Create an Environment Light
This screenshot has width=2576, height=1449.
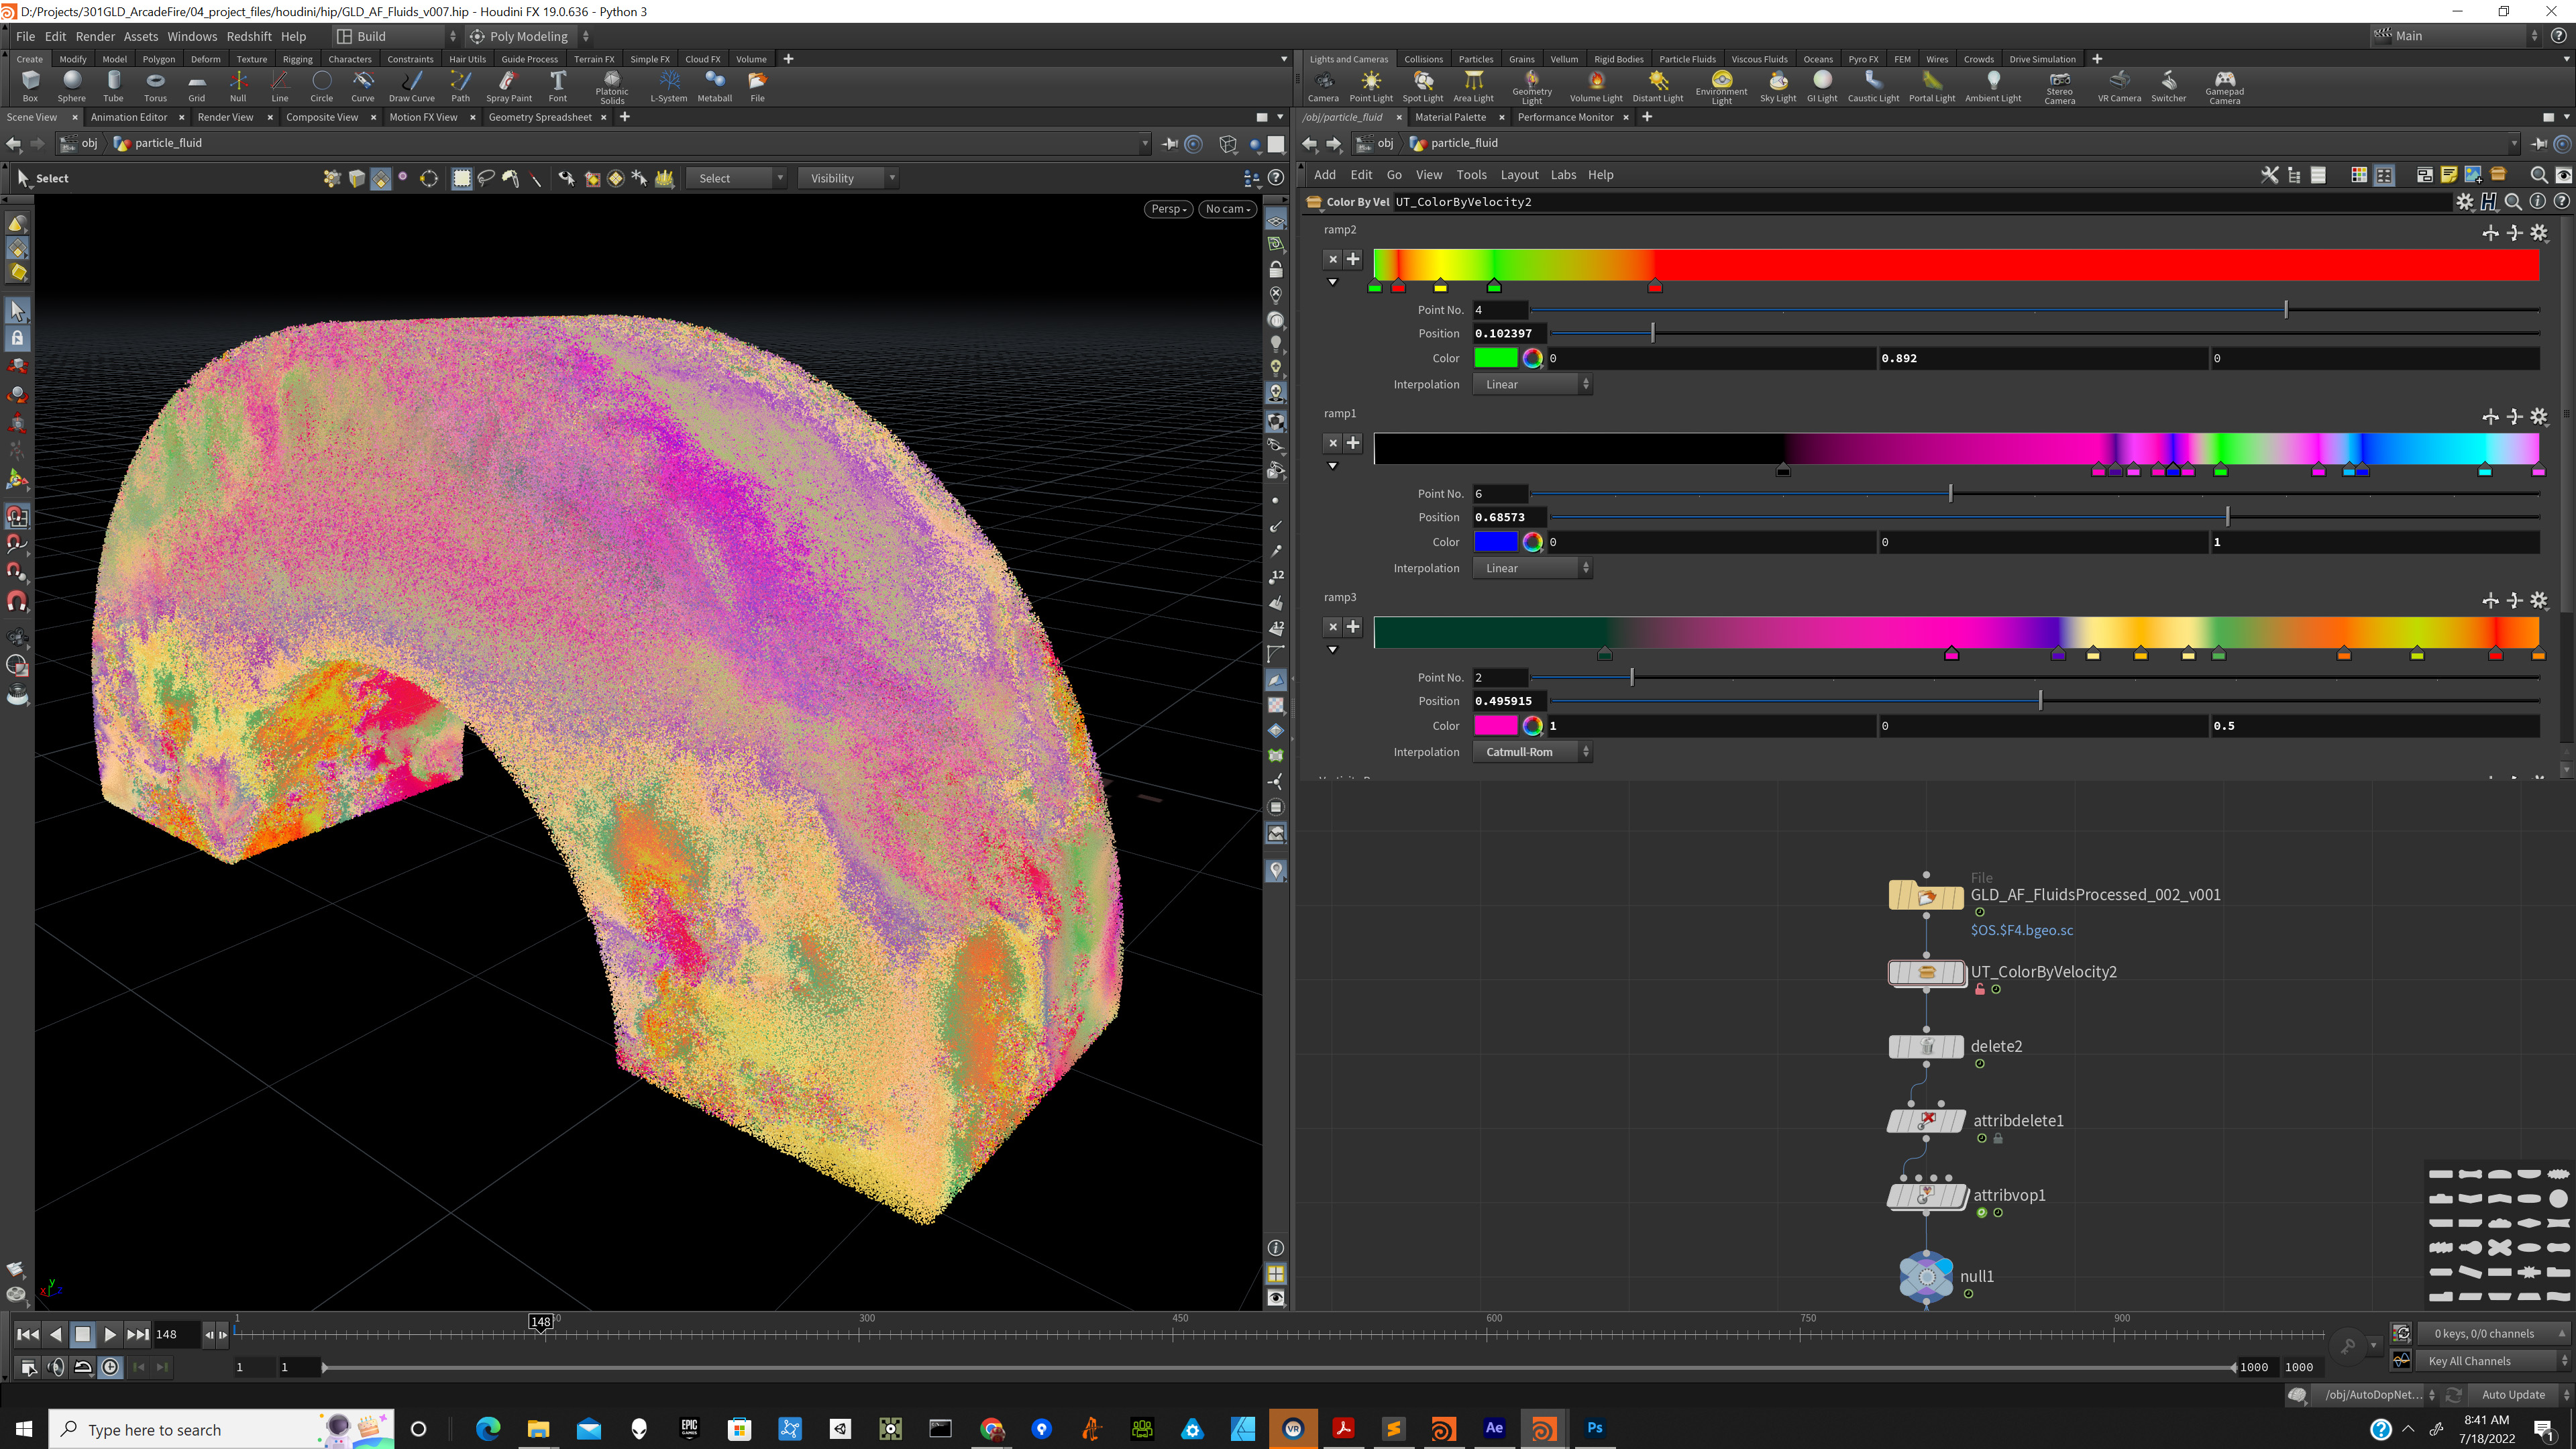1721,87
